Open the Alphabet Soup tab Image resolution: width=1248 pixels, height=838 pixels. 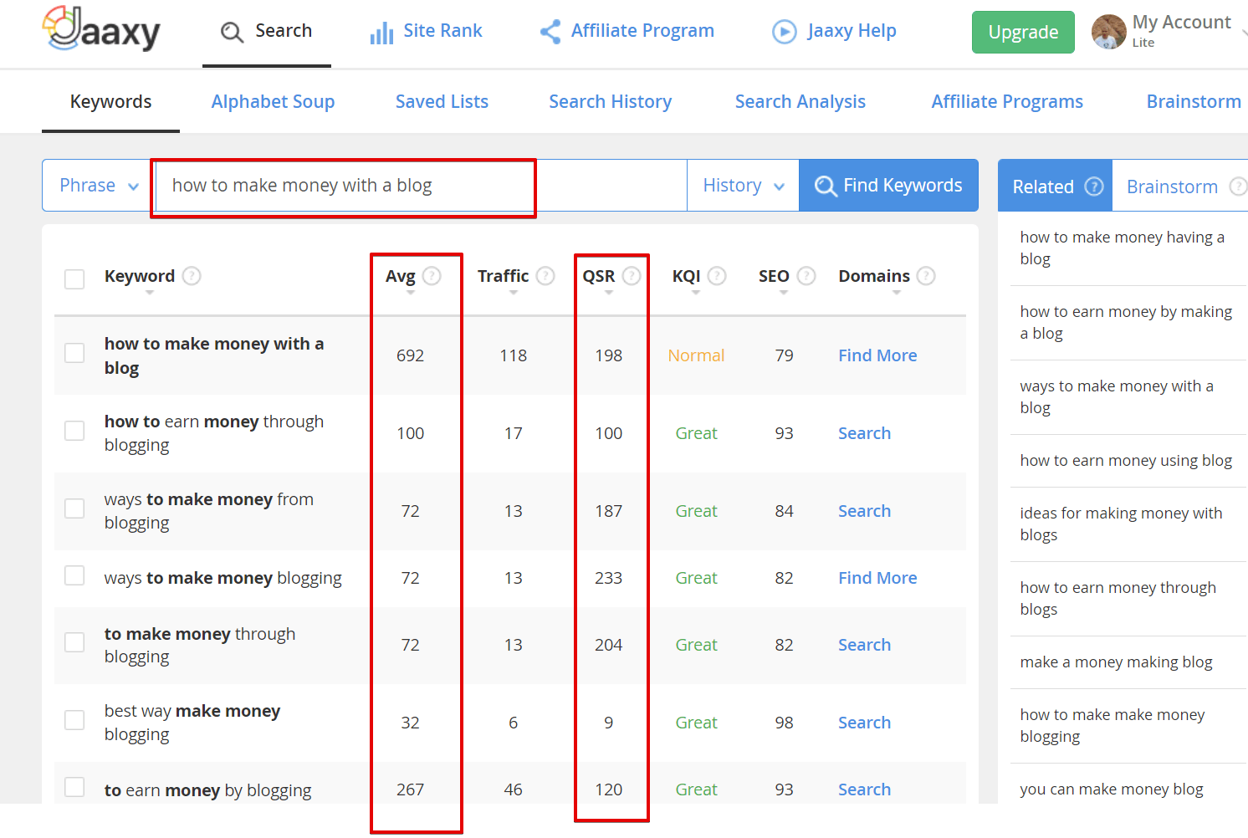(273, 101)
